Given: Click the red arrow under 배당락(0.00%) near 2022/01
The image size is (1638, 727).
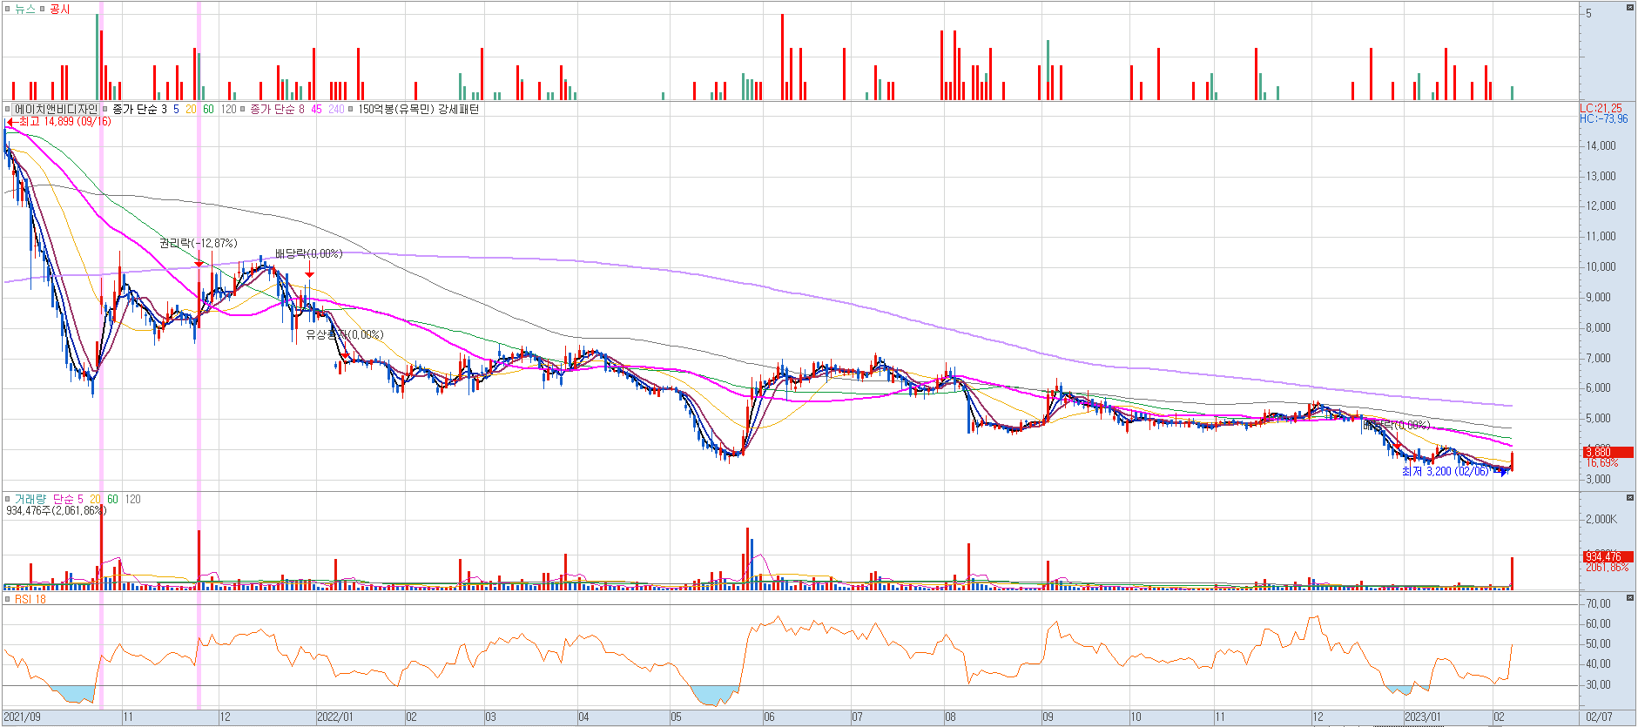Looking at the screenshot, I should (x=309, y=274).
